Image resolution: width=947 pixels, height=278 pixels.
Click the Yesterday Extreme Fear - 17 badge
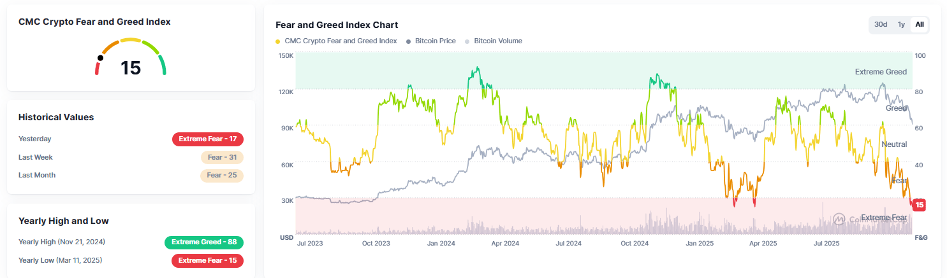coord(208,139)
